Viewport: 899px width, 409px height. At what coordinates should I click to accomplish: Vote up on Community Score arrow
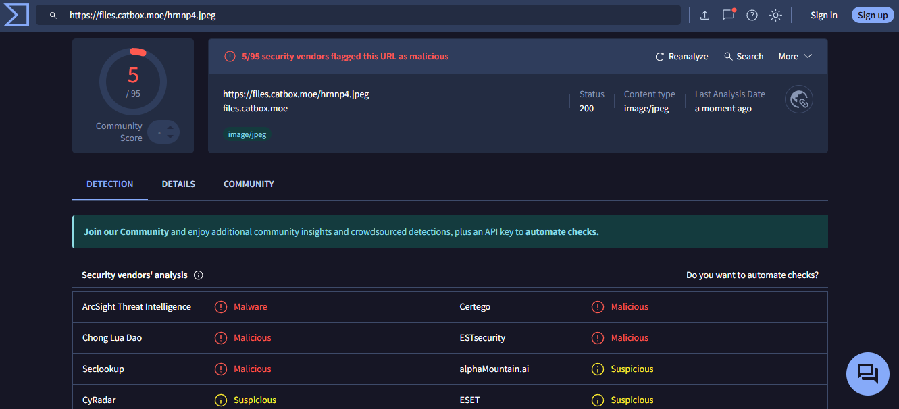click(170, 127)
